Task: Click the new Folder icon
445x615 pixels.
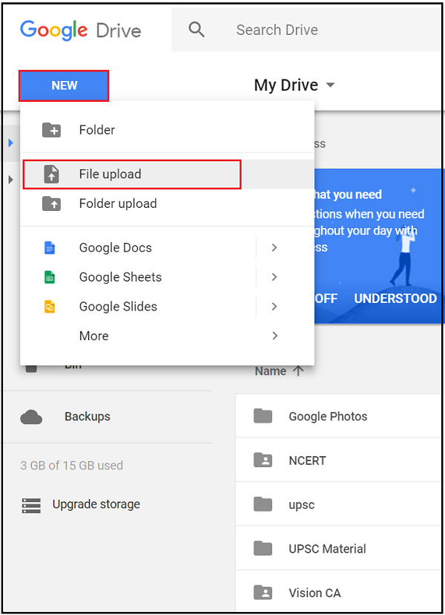Action: coord(51,130)
